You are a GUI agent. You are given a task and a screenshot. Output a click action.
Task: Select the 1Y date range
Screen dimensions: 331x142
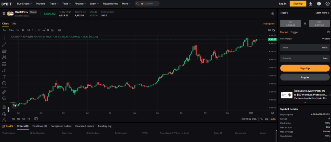(29, 119)
